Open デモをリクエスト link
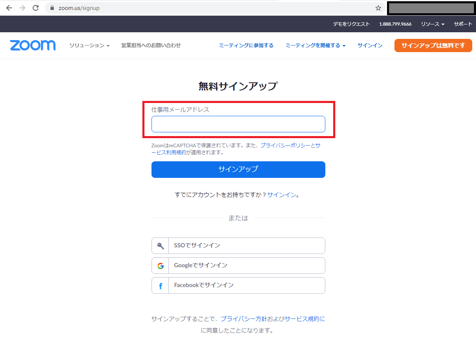Image resolution: width=476 pixels, height=340 pixels. (351, 24)
